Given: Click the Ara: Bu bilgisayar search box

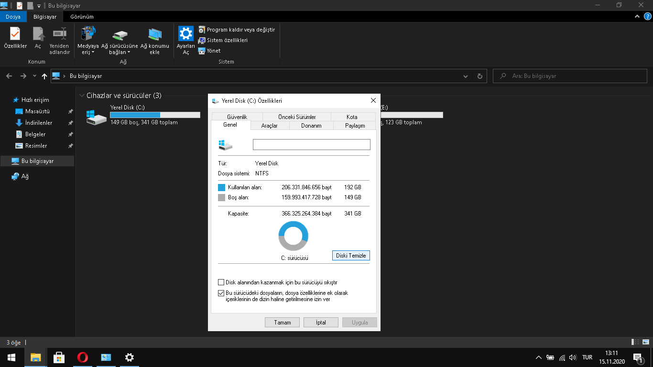Looking at the screenshot, I should [x=570, y=76].
